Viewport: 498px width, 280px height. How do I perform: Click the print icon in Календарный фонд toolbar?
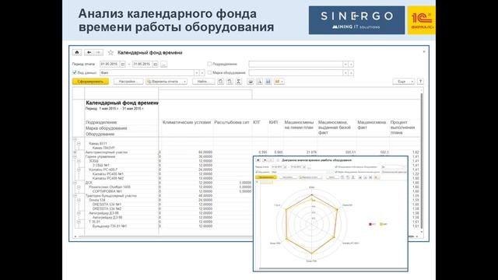tap(251, 82)
